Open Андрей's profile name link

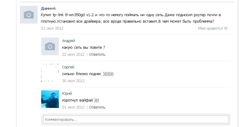(x=68, y=41)
